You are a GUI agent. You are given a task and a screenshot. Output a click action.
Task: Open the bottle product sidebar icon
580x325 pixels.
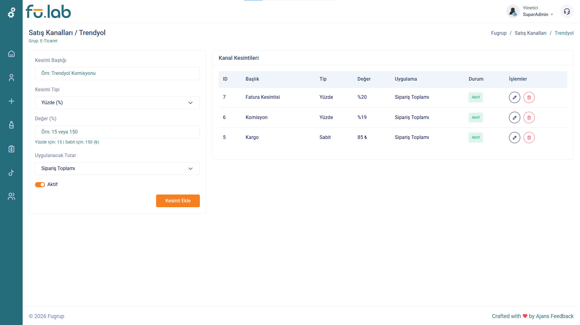coord(11,125)
